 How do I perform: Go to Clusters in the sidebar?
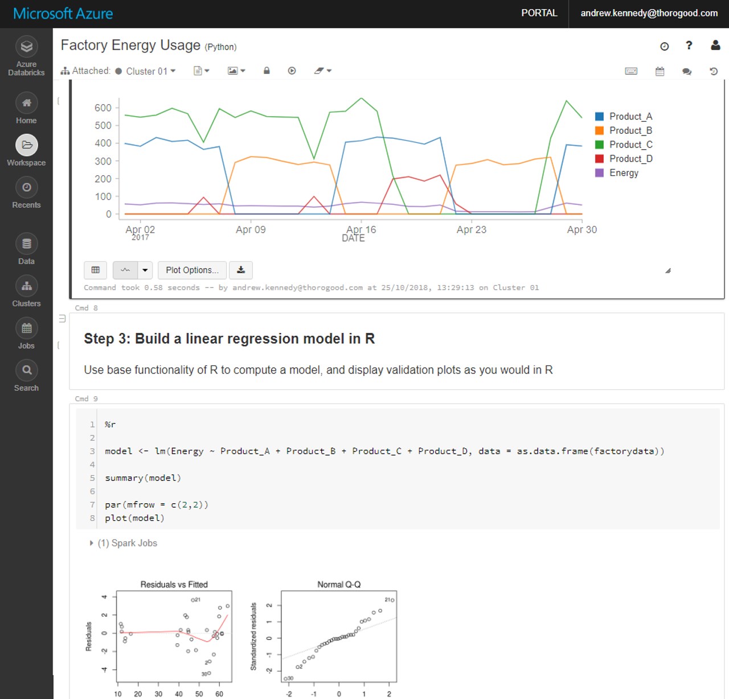point(26,286)
